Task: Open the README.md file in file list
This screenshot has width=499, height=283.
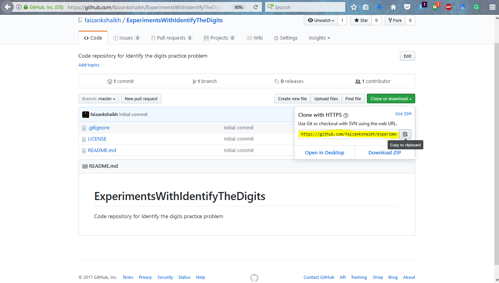Action: 102,150
